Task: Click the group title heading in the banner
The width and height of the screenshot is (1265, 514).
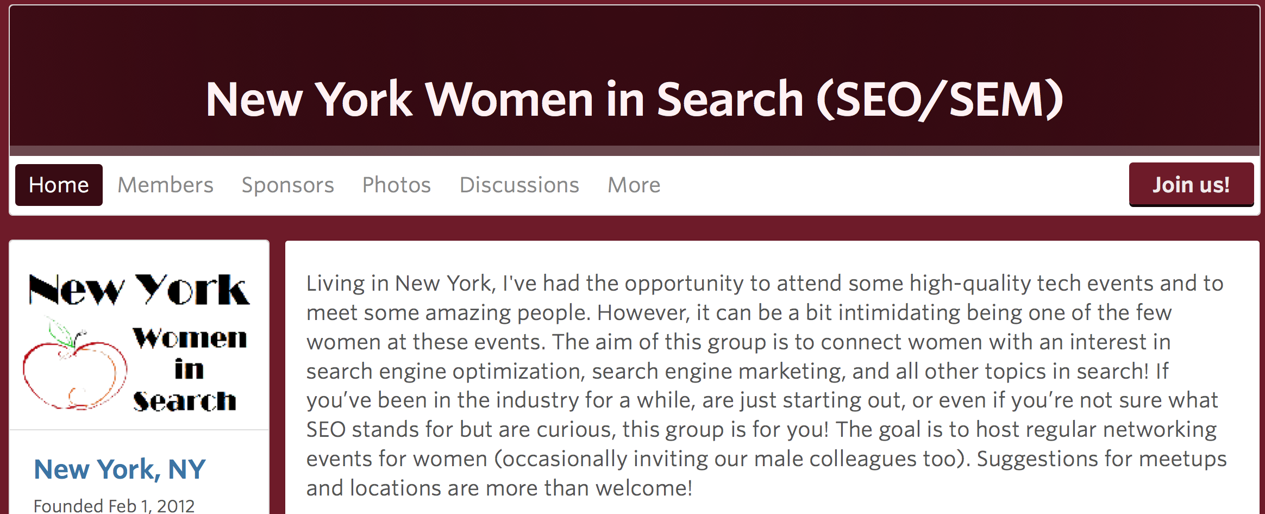Action: pyautogui.click(x=634, y=99)
